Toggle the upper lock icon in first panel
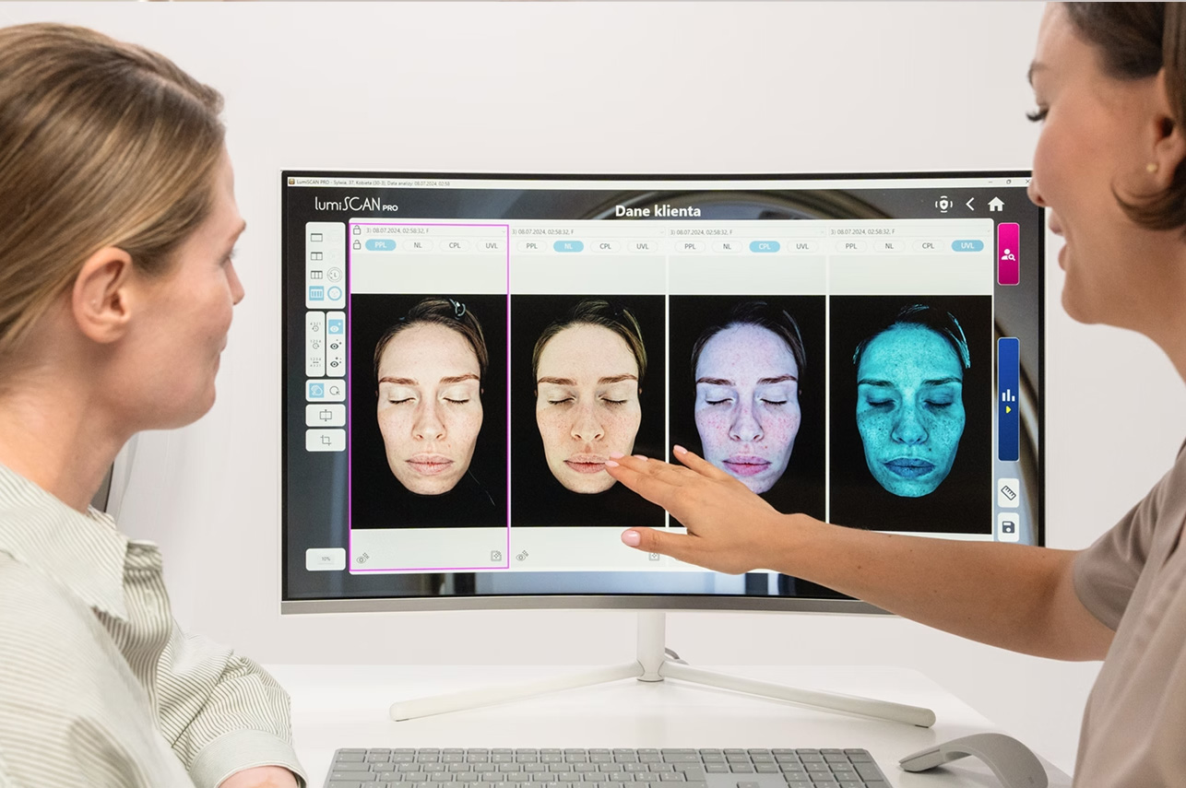This screenshot has width=1186, height=788. coord(357,230)
